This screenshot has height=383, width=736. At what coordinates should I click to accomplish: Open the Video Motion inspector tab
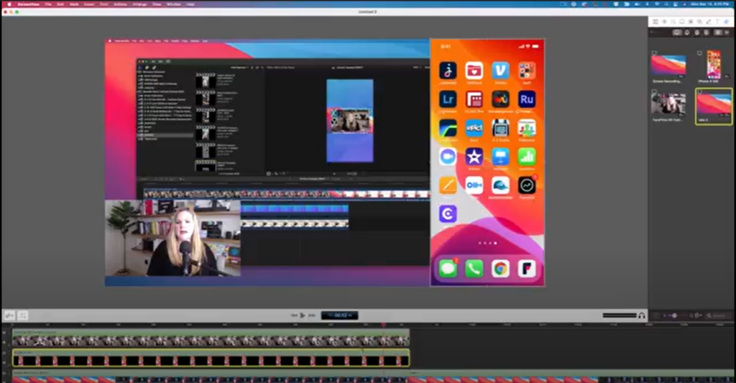(x=673, y=22)
